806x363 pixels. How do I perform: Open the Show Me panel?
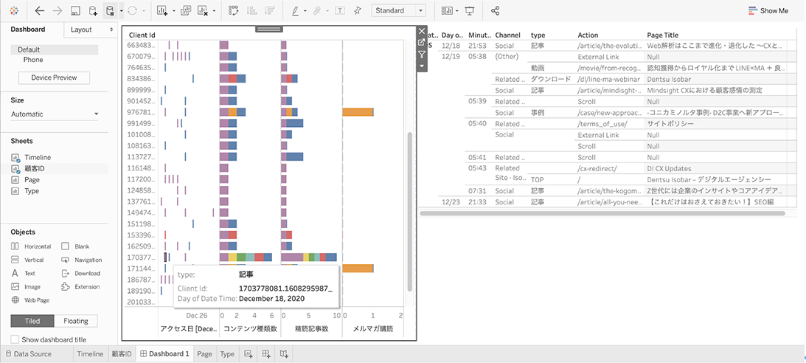(768, 11)
